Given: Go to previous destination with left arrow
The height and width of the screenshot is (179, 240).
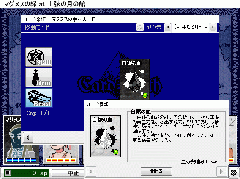Looking at the screenshot, I should (167, 27).
